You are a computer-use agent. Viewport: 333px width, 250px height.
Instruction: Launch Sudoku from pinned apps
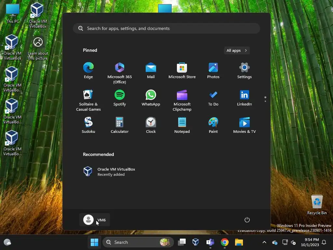pos(88,125)
